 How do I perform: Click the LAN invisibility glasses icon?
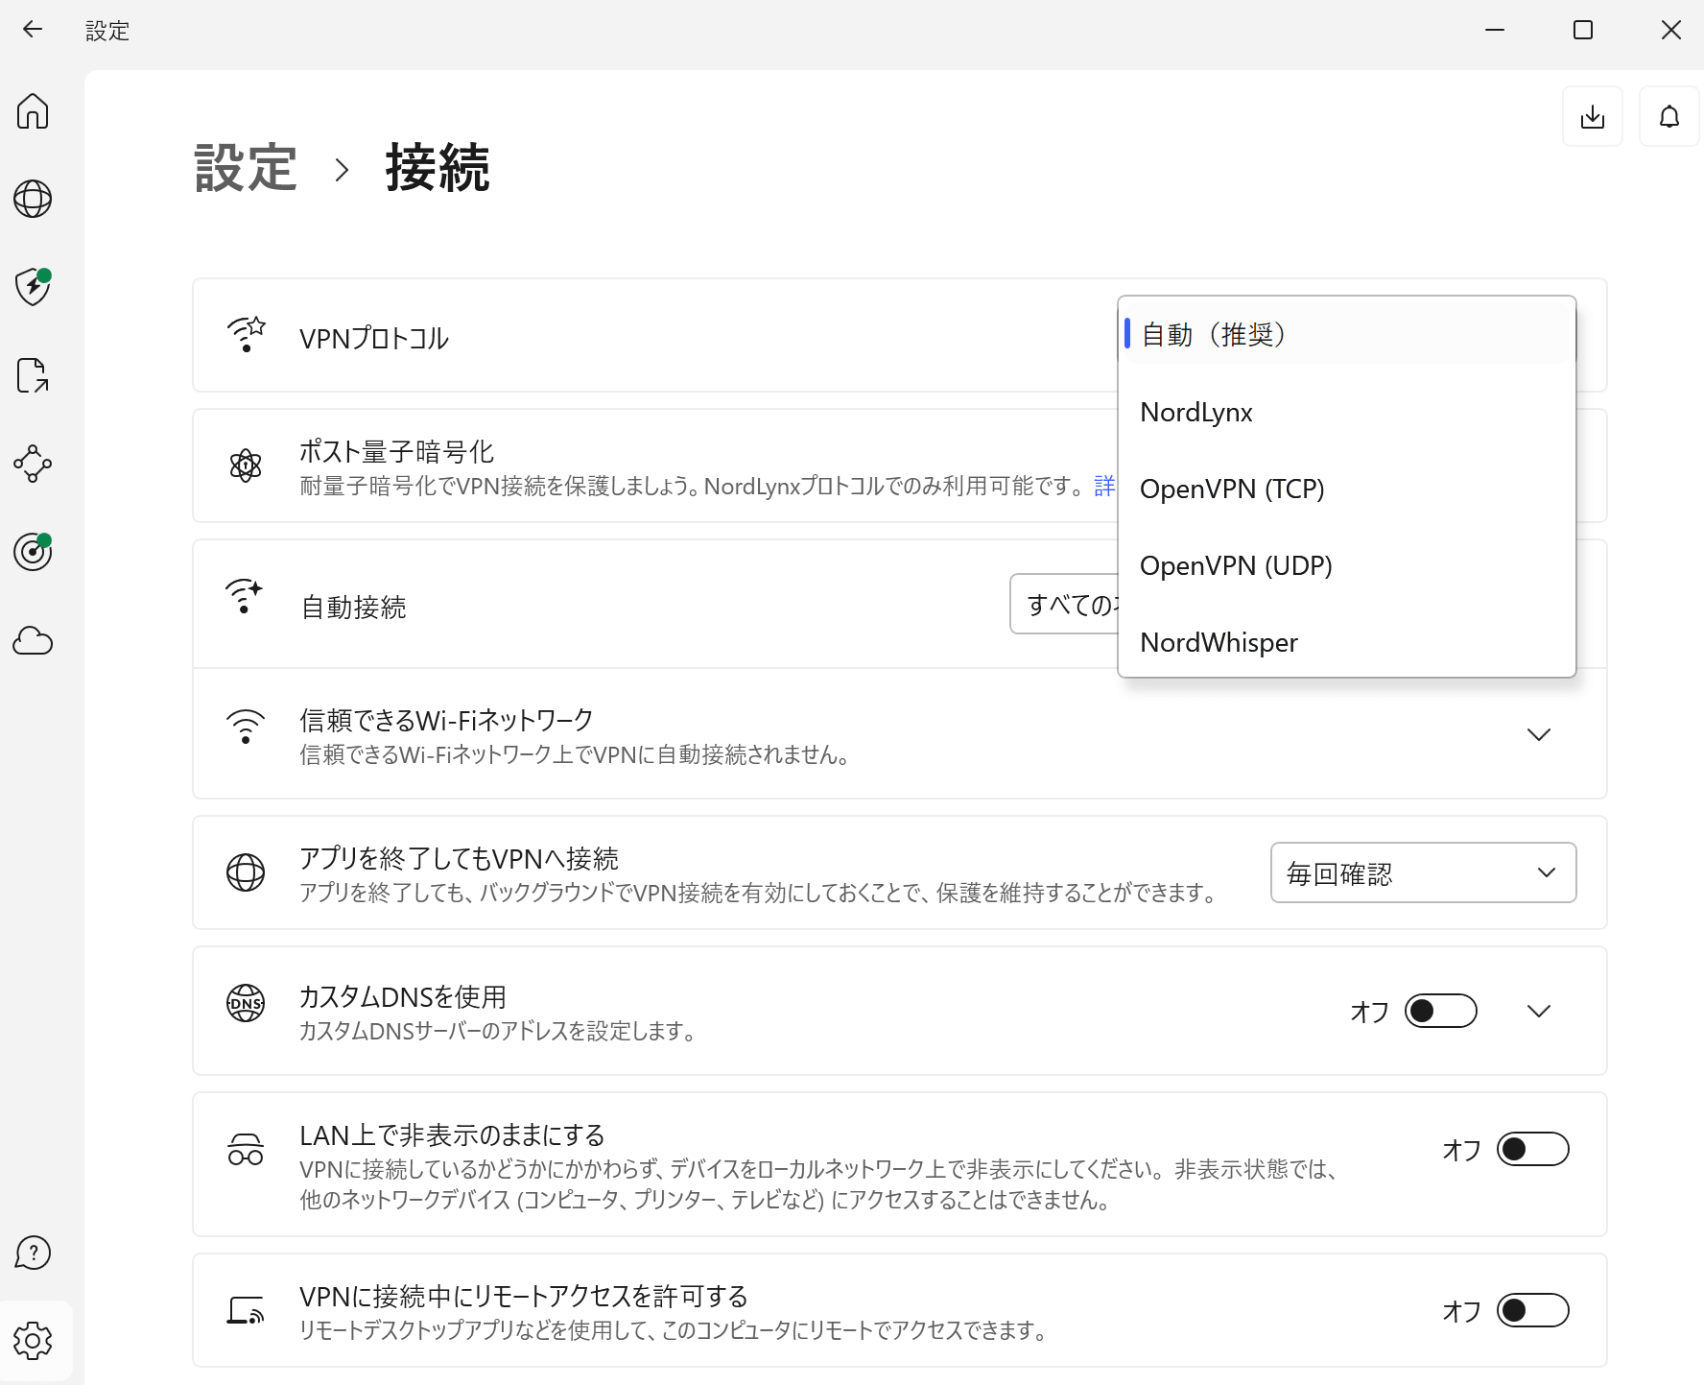point(246,1149)
